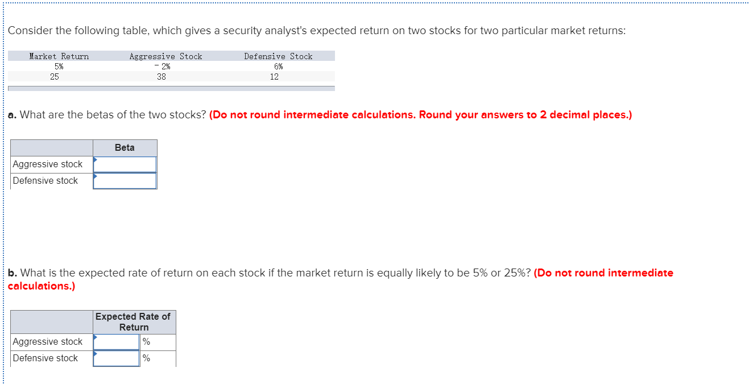Click the value 38 in the data table

(x=161, y=77)
